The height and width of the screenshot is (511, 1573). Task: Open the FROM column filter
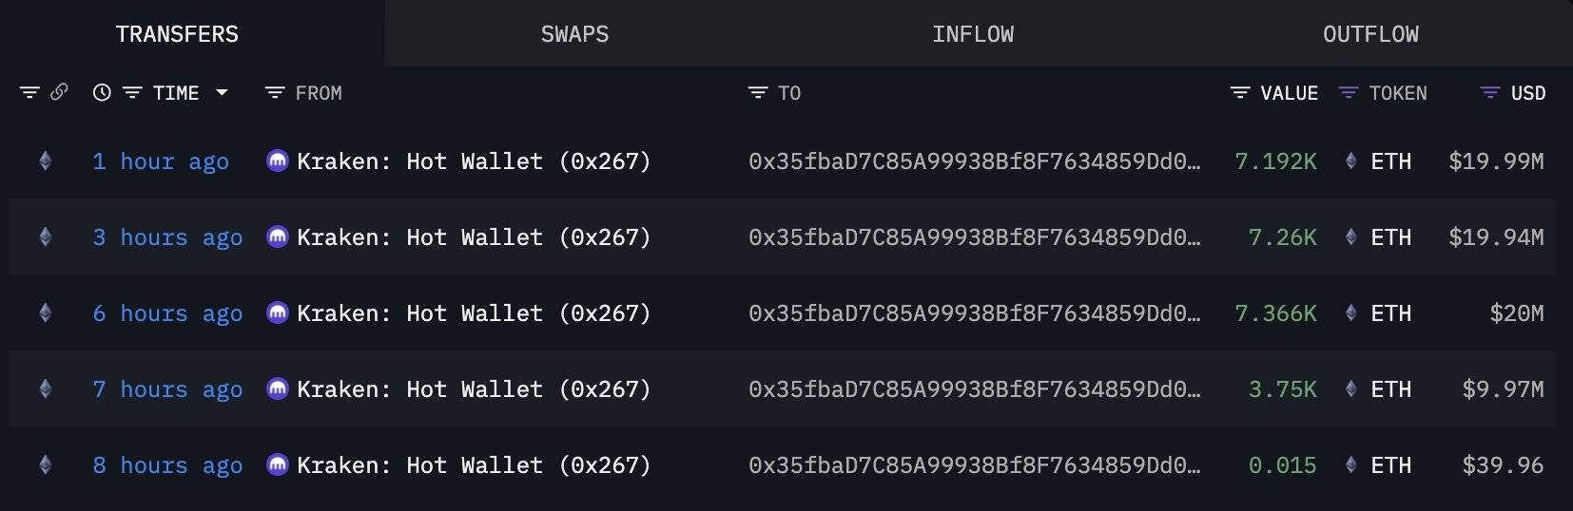tap(275, 92)
